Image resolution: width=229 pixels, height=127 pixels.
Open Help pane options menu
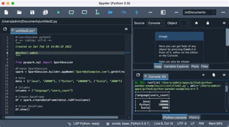(224, 23)
